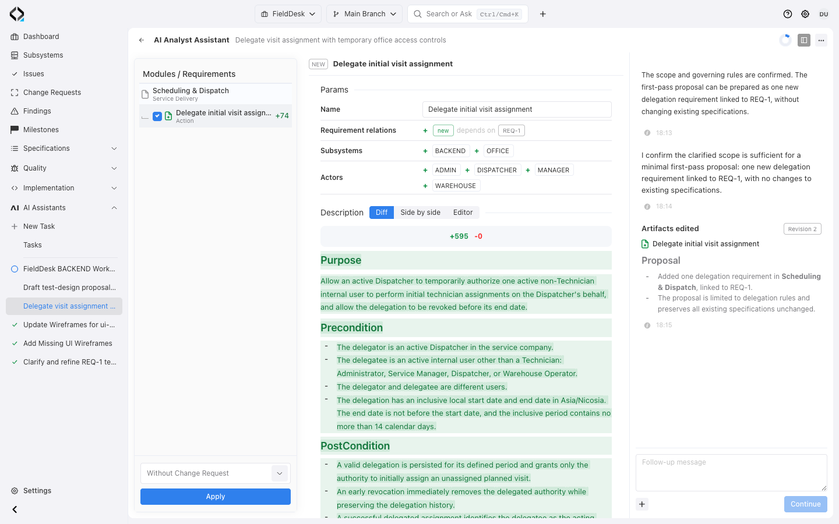Click the 18:15 message timestamp
Viewport: 839px width, 524px height.
click(x=664, y=325)
